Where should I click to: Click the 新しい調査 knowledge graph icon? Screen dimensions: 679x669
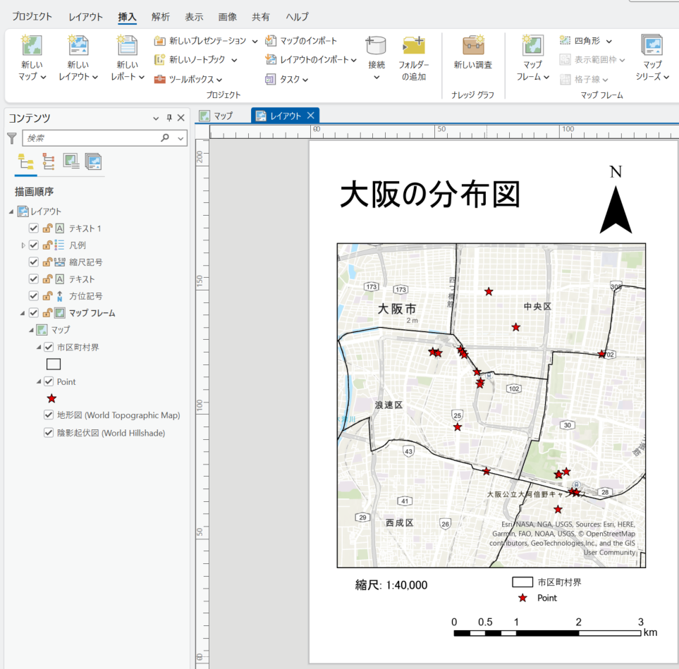472,46
